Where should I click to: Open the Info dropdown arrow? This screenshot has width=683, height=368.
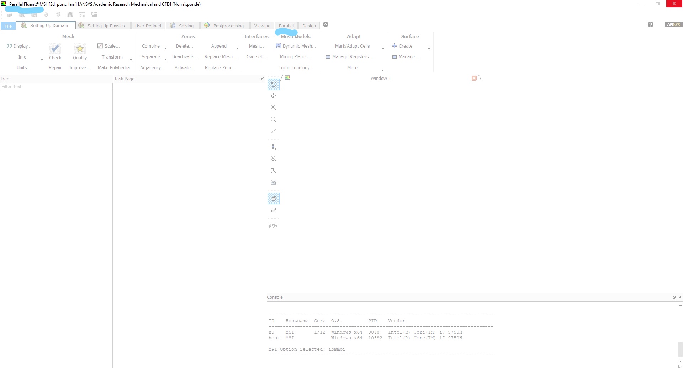click(42, 59)
